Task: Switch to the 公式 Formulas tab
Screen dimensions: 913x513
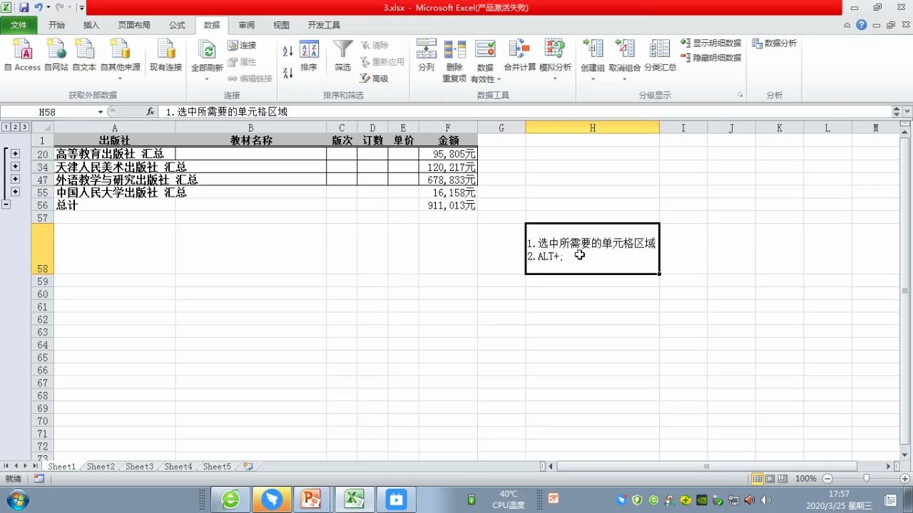Action: click(177, 25)
